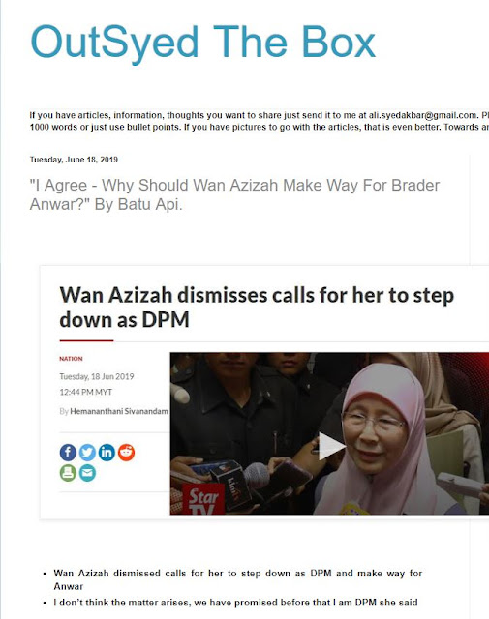The width and height of the screenshot is (489, 619).
Task: Click the green print icon
Action: coord(68,473)
